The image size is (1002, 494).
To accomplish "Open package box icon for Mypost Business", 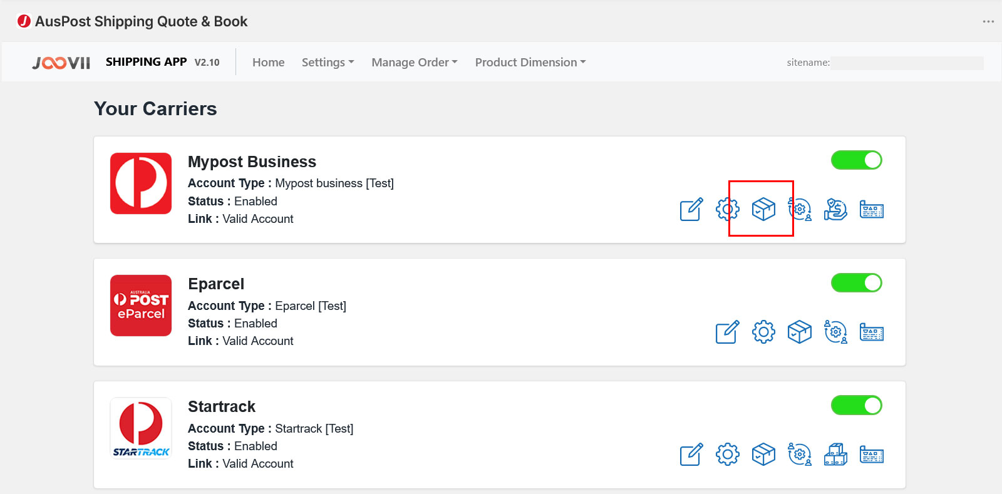I will [763, 209].
